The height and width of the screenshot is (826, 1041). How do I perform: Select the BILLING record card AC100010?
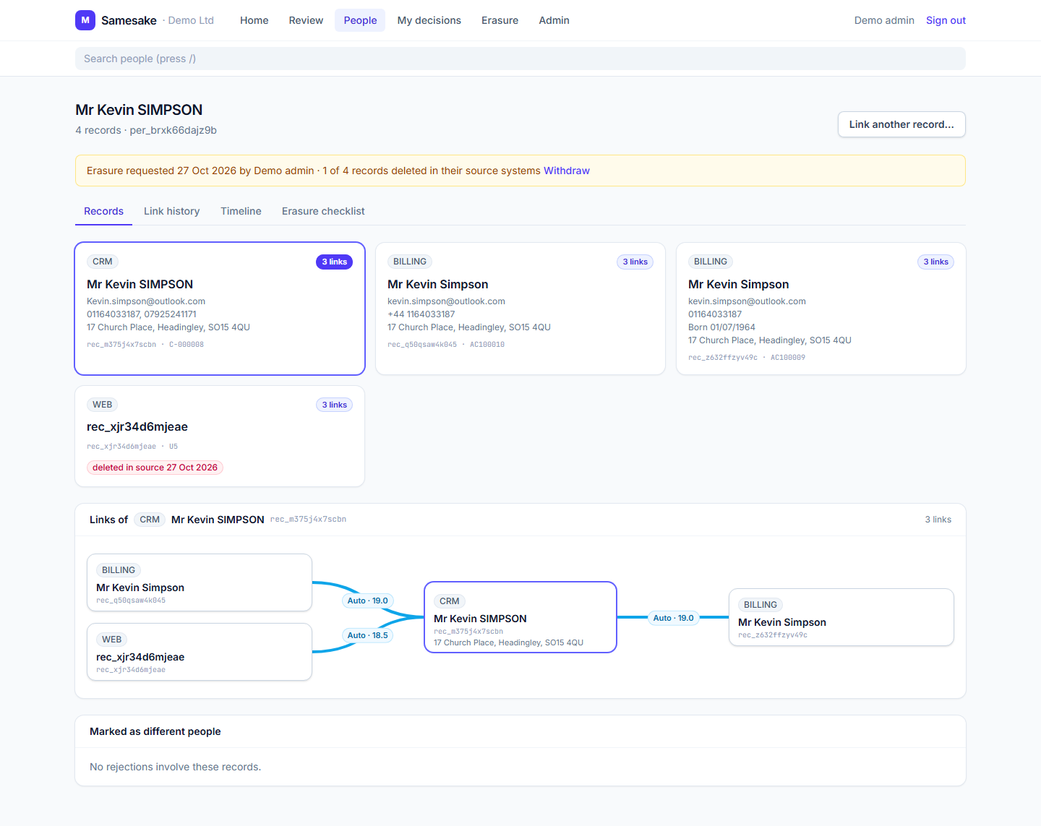[520, 309]
